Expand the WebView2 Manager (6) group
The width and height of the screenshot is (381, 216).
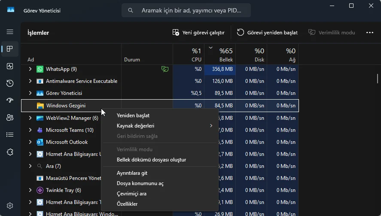30,118
